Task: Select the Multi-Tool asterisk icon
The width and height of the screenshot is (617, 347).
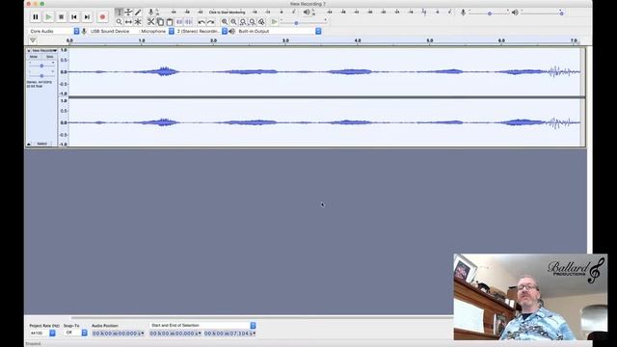Action: point(138,22)
